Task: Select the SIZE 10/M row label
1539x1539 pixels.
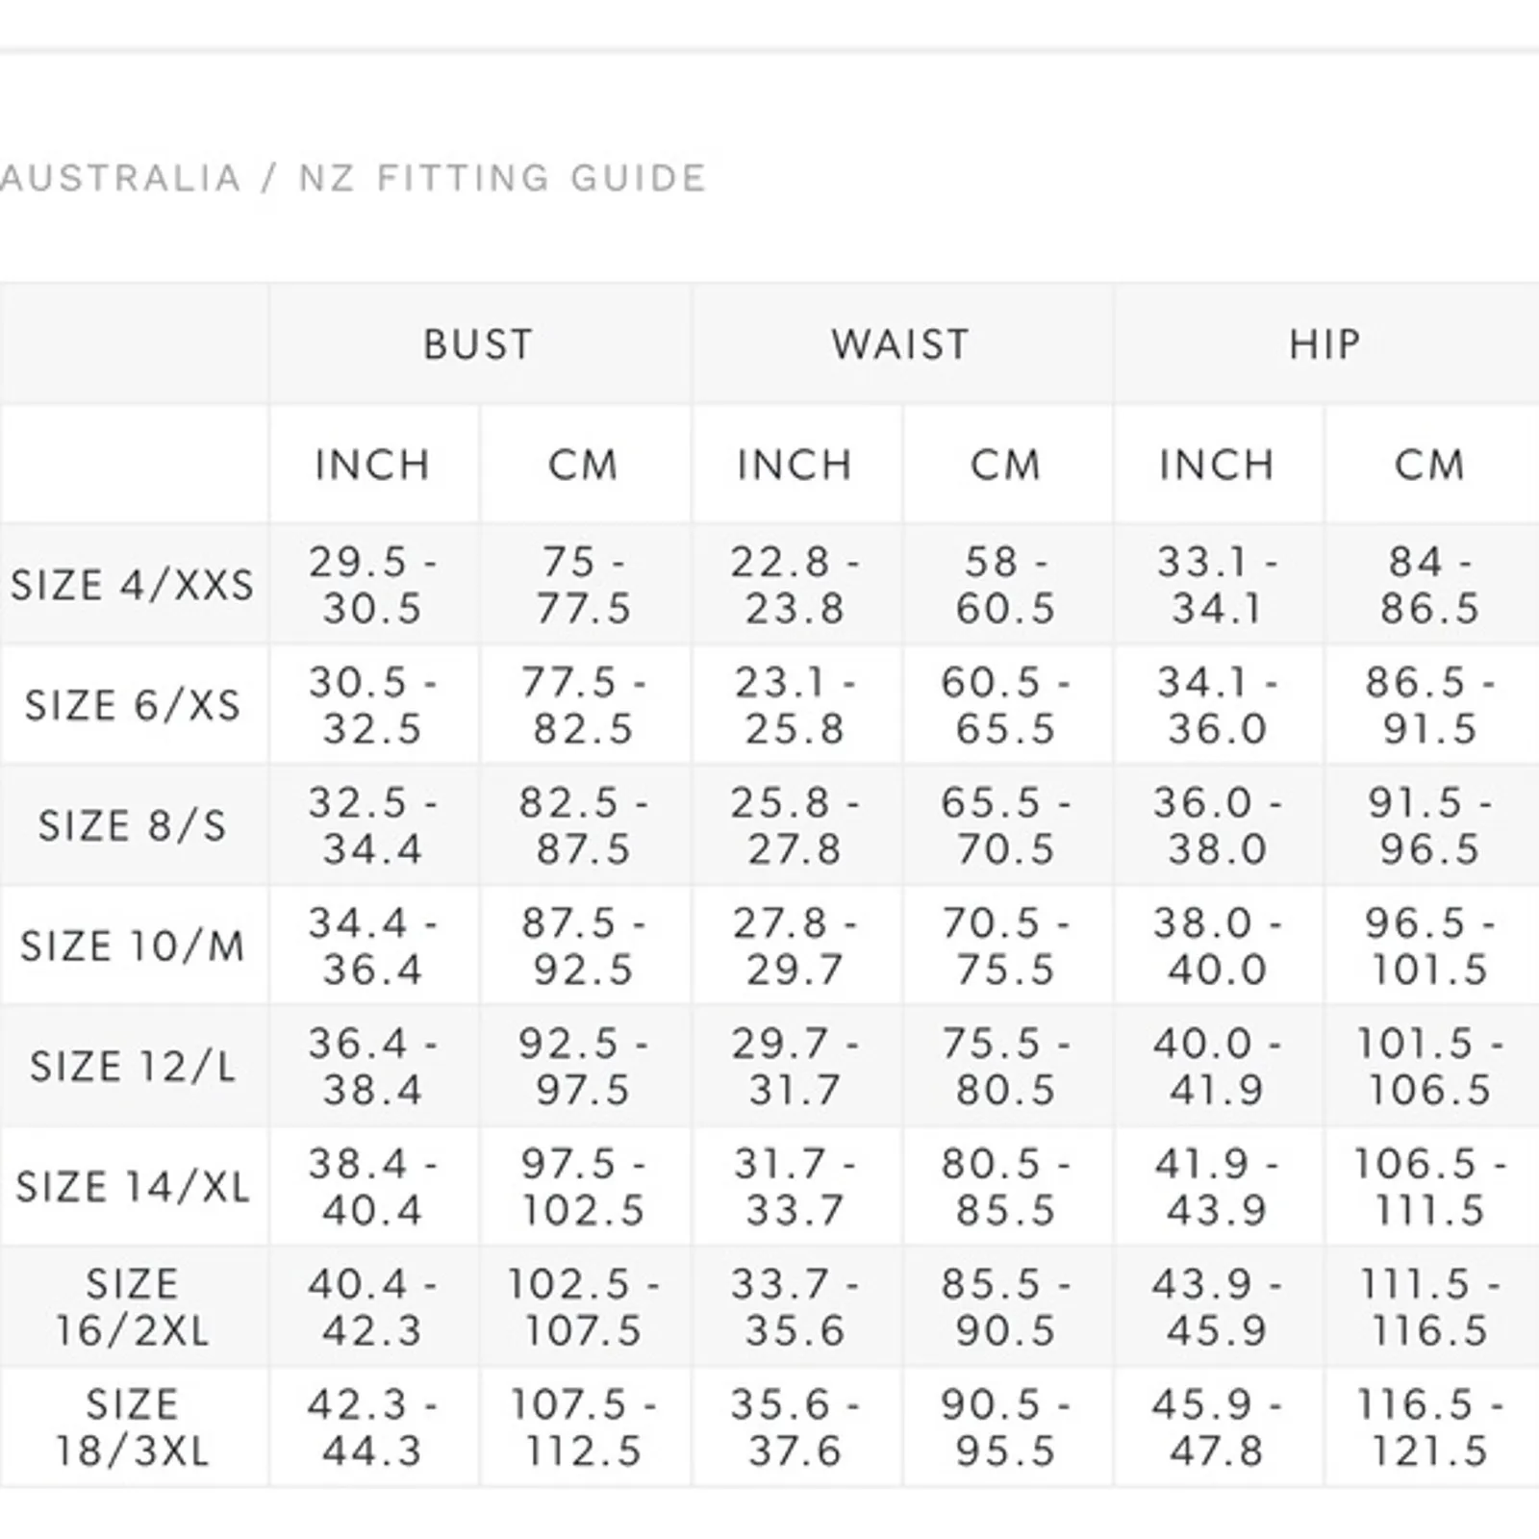Action: coord(133,946)
